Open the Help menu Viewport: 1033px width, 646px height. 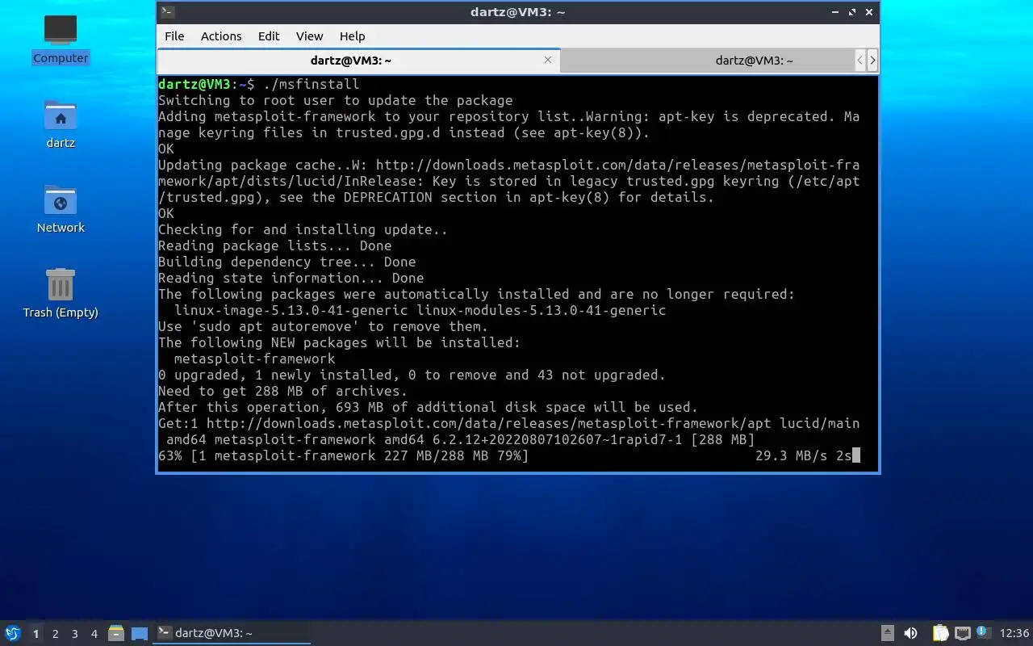tap(352, 36)
